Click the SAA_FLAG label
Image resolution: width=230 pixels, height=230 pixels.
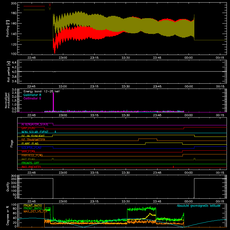28,152
